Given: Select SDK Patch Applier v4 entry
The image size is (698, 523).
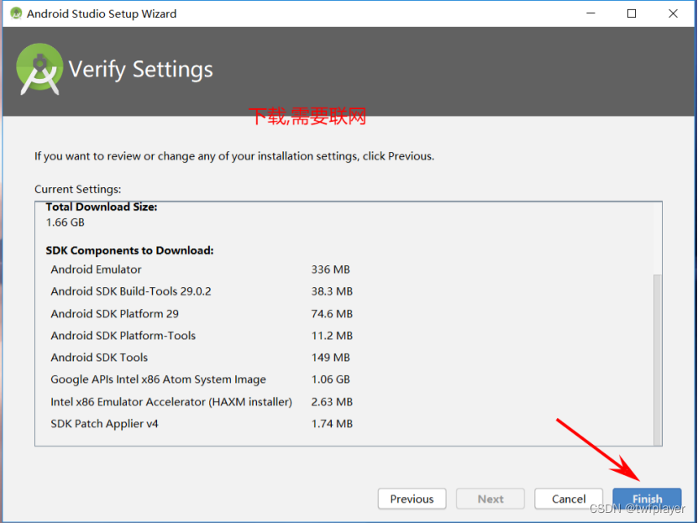Looking at the screenshot, I should [x=104, y=423].
